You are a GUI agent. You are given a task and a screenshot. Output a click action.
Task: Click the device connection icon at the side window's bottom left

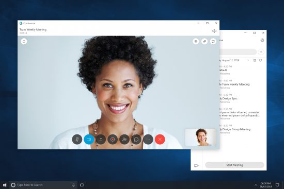pyautogui.click(x=196, y=165)
